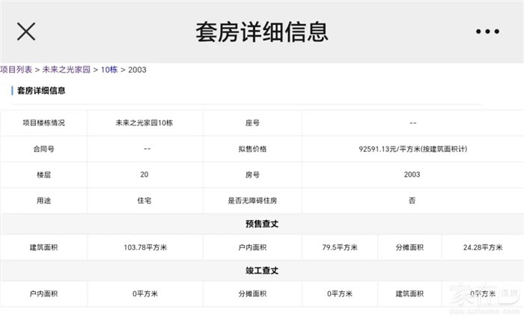The width and height of the screenshot is (524, 316).
Task: Select the 103.78平方米 building area value
Action: tap(144, 247)
